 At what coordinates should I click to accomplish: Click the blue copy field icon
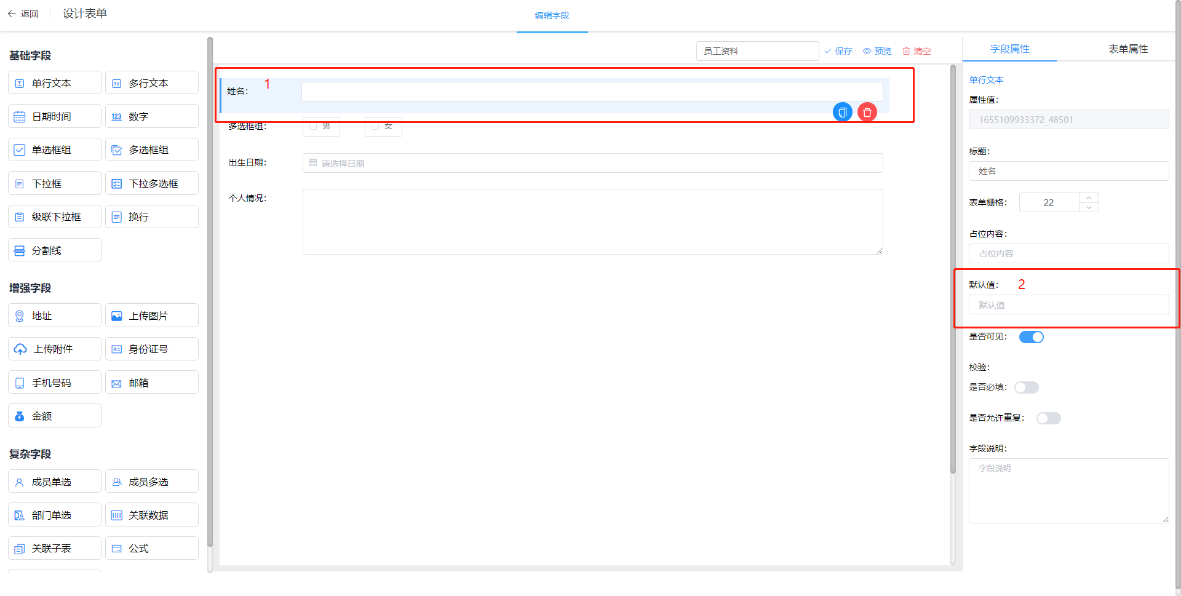click(x=842, y=112)
